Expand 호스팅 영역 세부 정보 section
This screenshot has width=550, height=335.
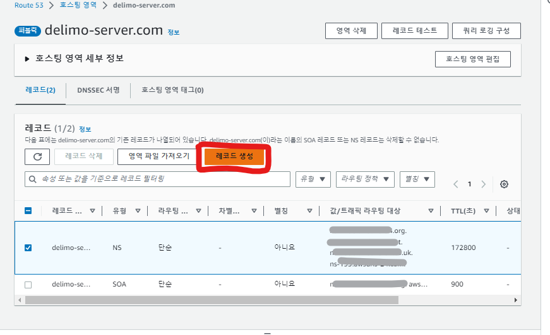coord(27,59)
